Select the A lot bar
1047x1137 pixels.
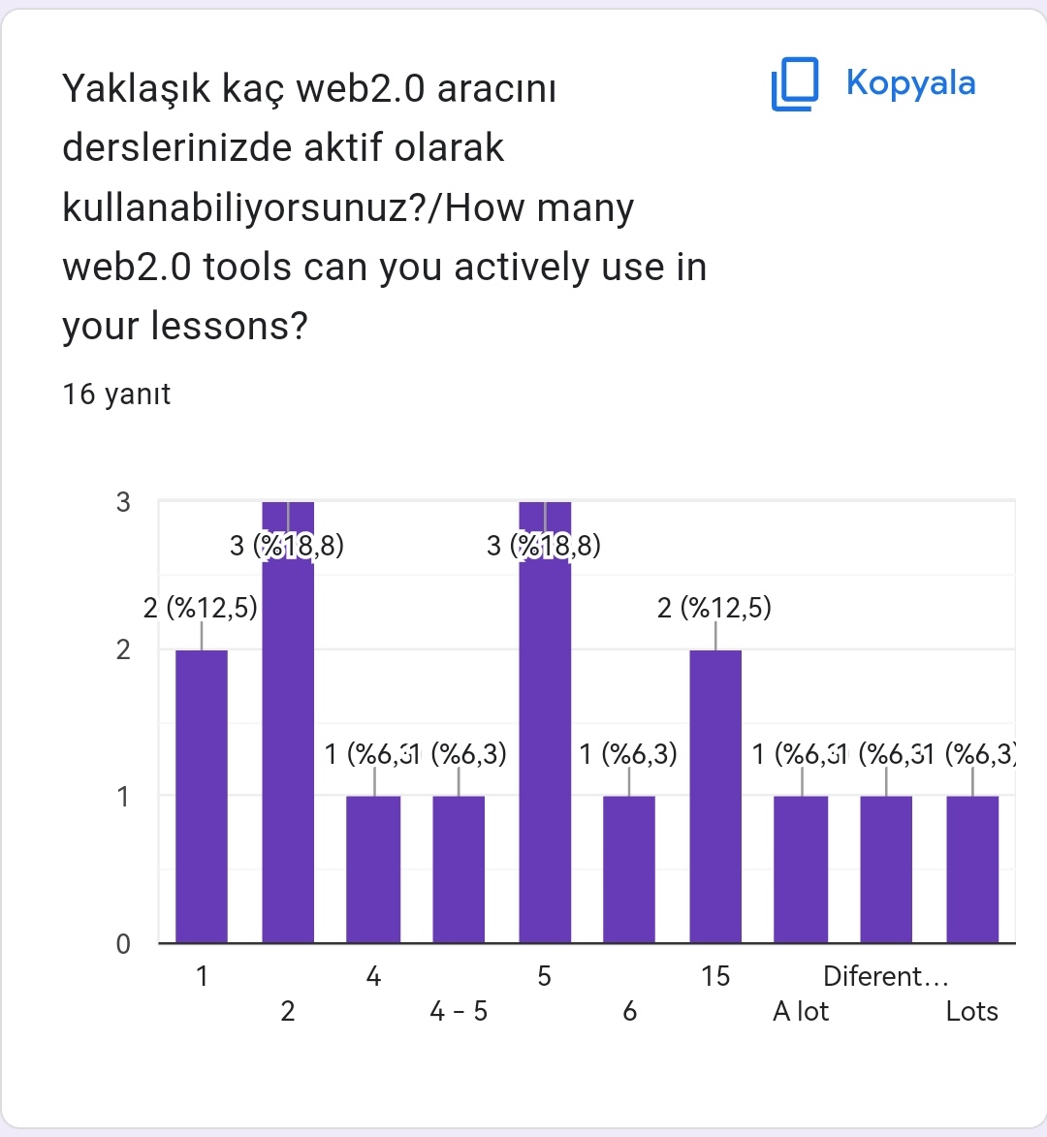pyautogui.click(x=801, y=869)
